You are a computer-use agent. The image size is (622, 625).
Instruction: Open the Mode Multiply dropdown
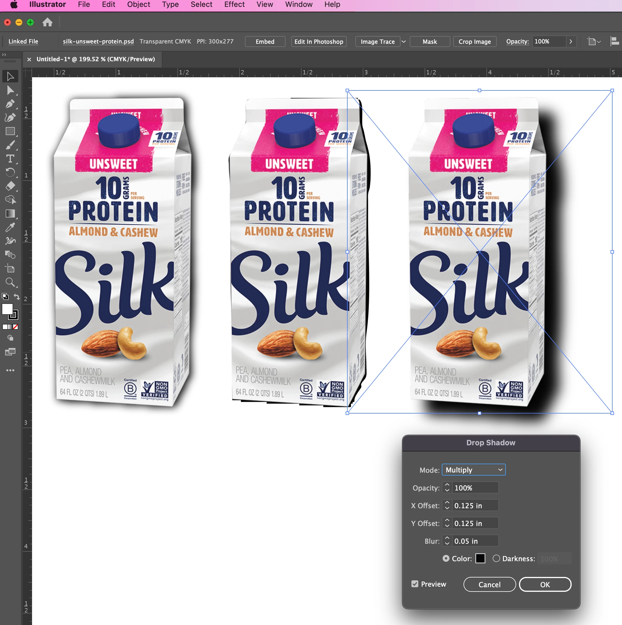click(x=473, y=470)
